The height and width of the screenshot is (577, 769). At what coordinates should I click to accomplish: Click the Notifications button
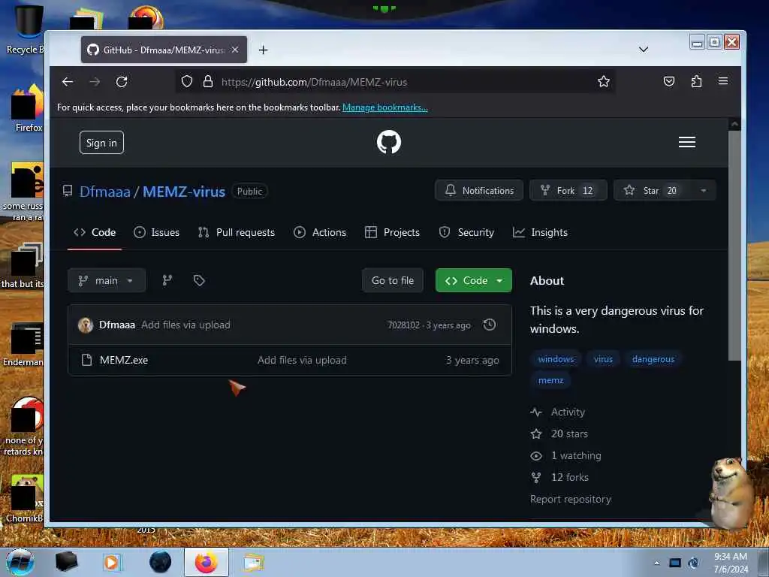(479, 190)
